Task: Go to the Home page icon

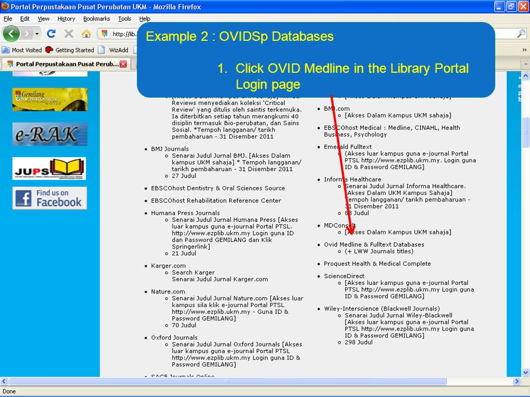Action: 87,34
